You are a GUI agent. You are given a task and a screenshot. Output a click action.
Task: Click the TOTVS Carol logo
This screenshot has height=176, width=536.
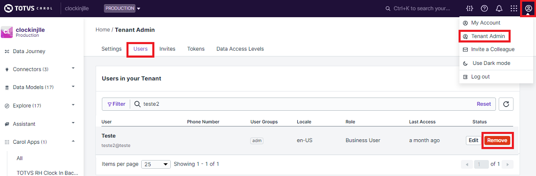(x=28, y=8)
